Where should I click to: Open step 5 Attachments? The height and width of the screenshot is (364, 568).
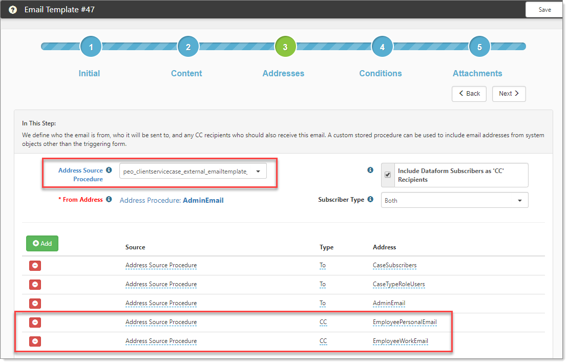click(479, 47)
